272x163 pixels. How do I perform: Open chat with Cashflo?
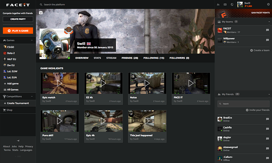268,129
